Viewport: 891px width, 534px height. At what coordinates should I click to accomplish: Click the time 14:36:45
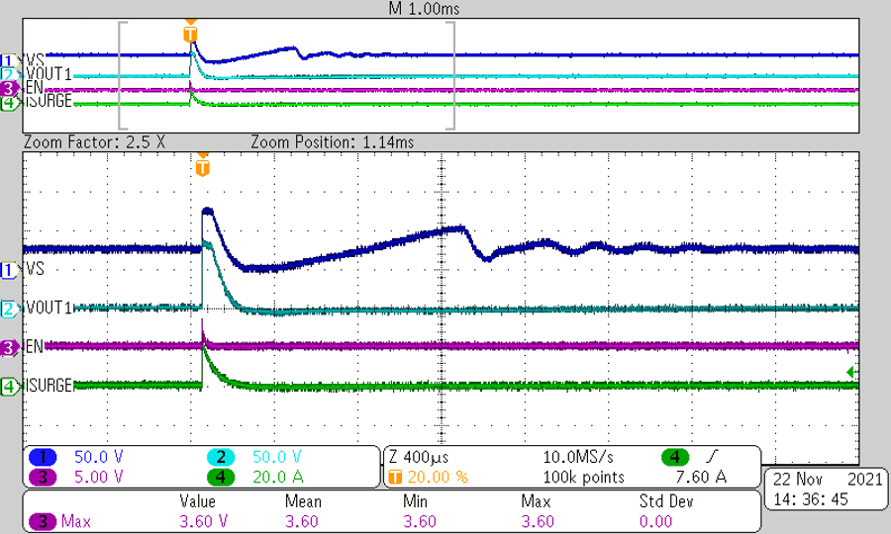(811, 499)
